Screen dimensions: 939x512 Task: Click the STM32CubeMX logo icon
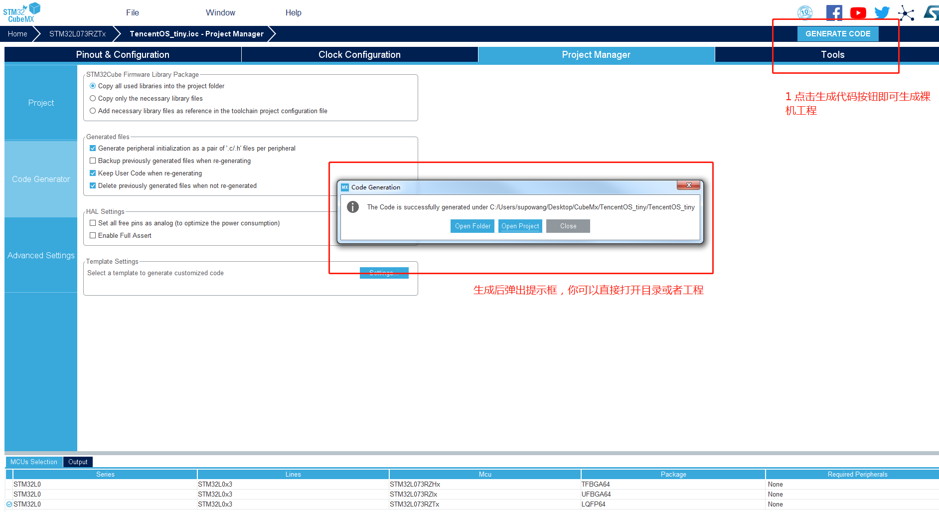(21, 12)
